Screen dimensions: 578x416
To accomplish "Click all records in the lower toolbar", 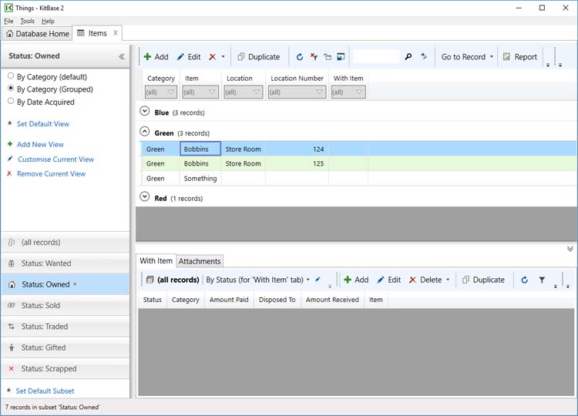I will [x=173, y=280].
